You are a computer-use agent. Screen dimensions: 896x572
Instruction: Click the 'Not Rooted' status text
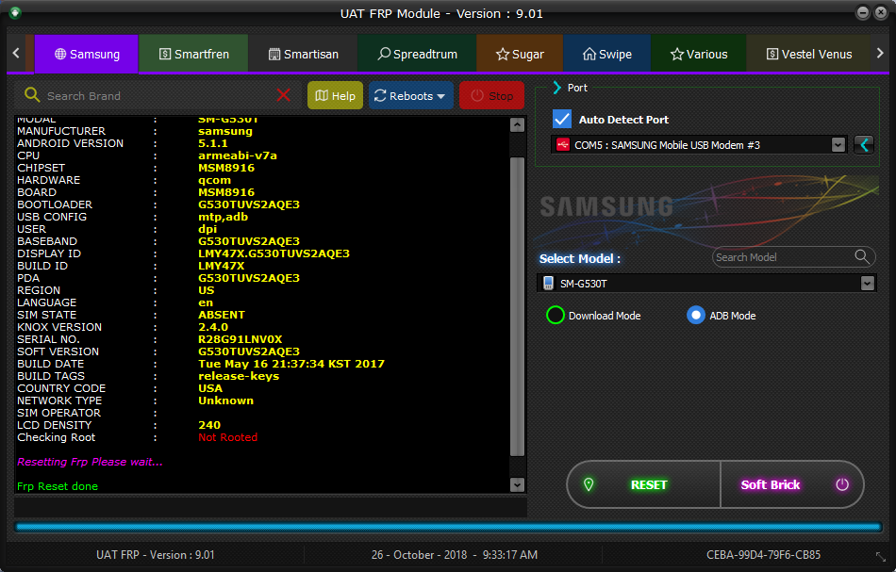coord(227,437)
